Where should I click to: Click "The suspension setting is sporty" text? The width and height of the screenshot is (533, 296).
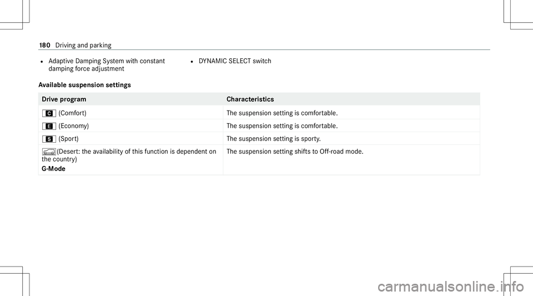tap(274, 139)
